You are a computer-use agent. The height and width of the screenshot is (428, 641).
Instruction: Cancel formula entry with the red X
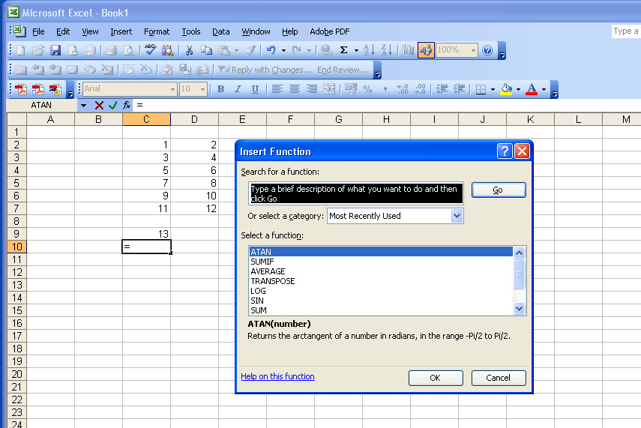pos(99,105)
